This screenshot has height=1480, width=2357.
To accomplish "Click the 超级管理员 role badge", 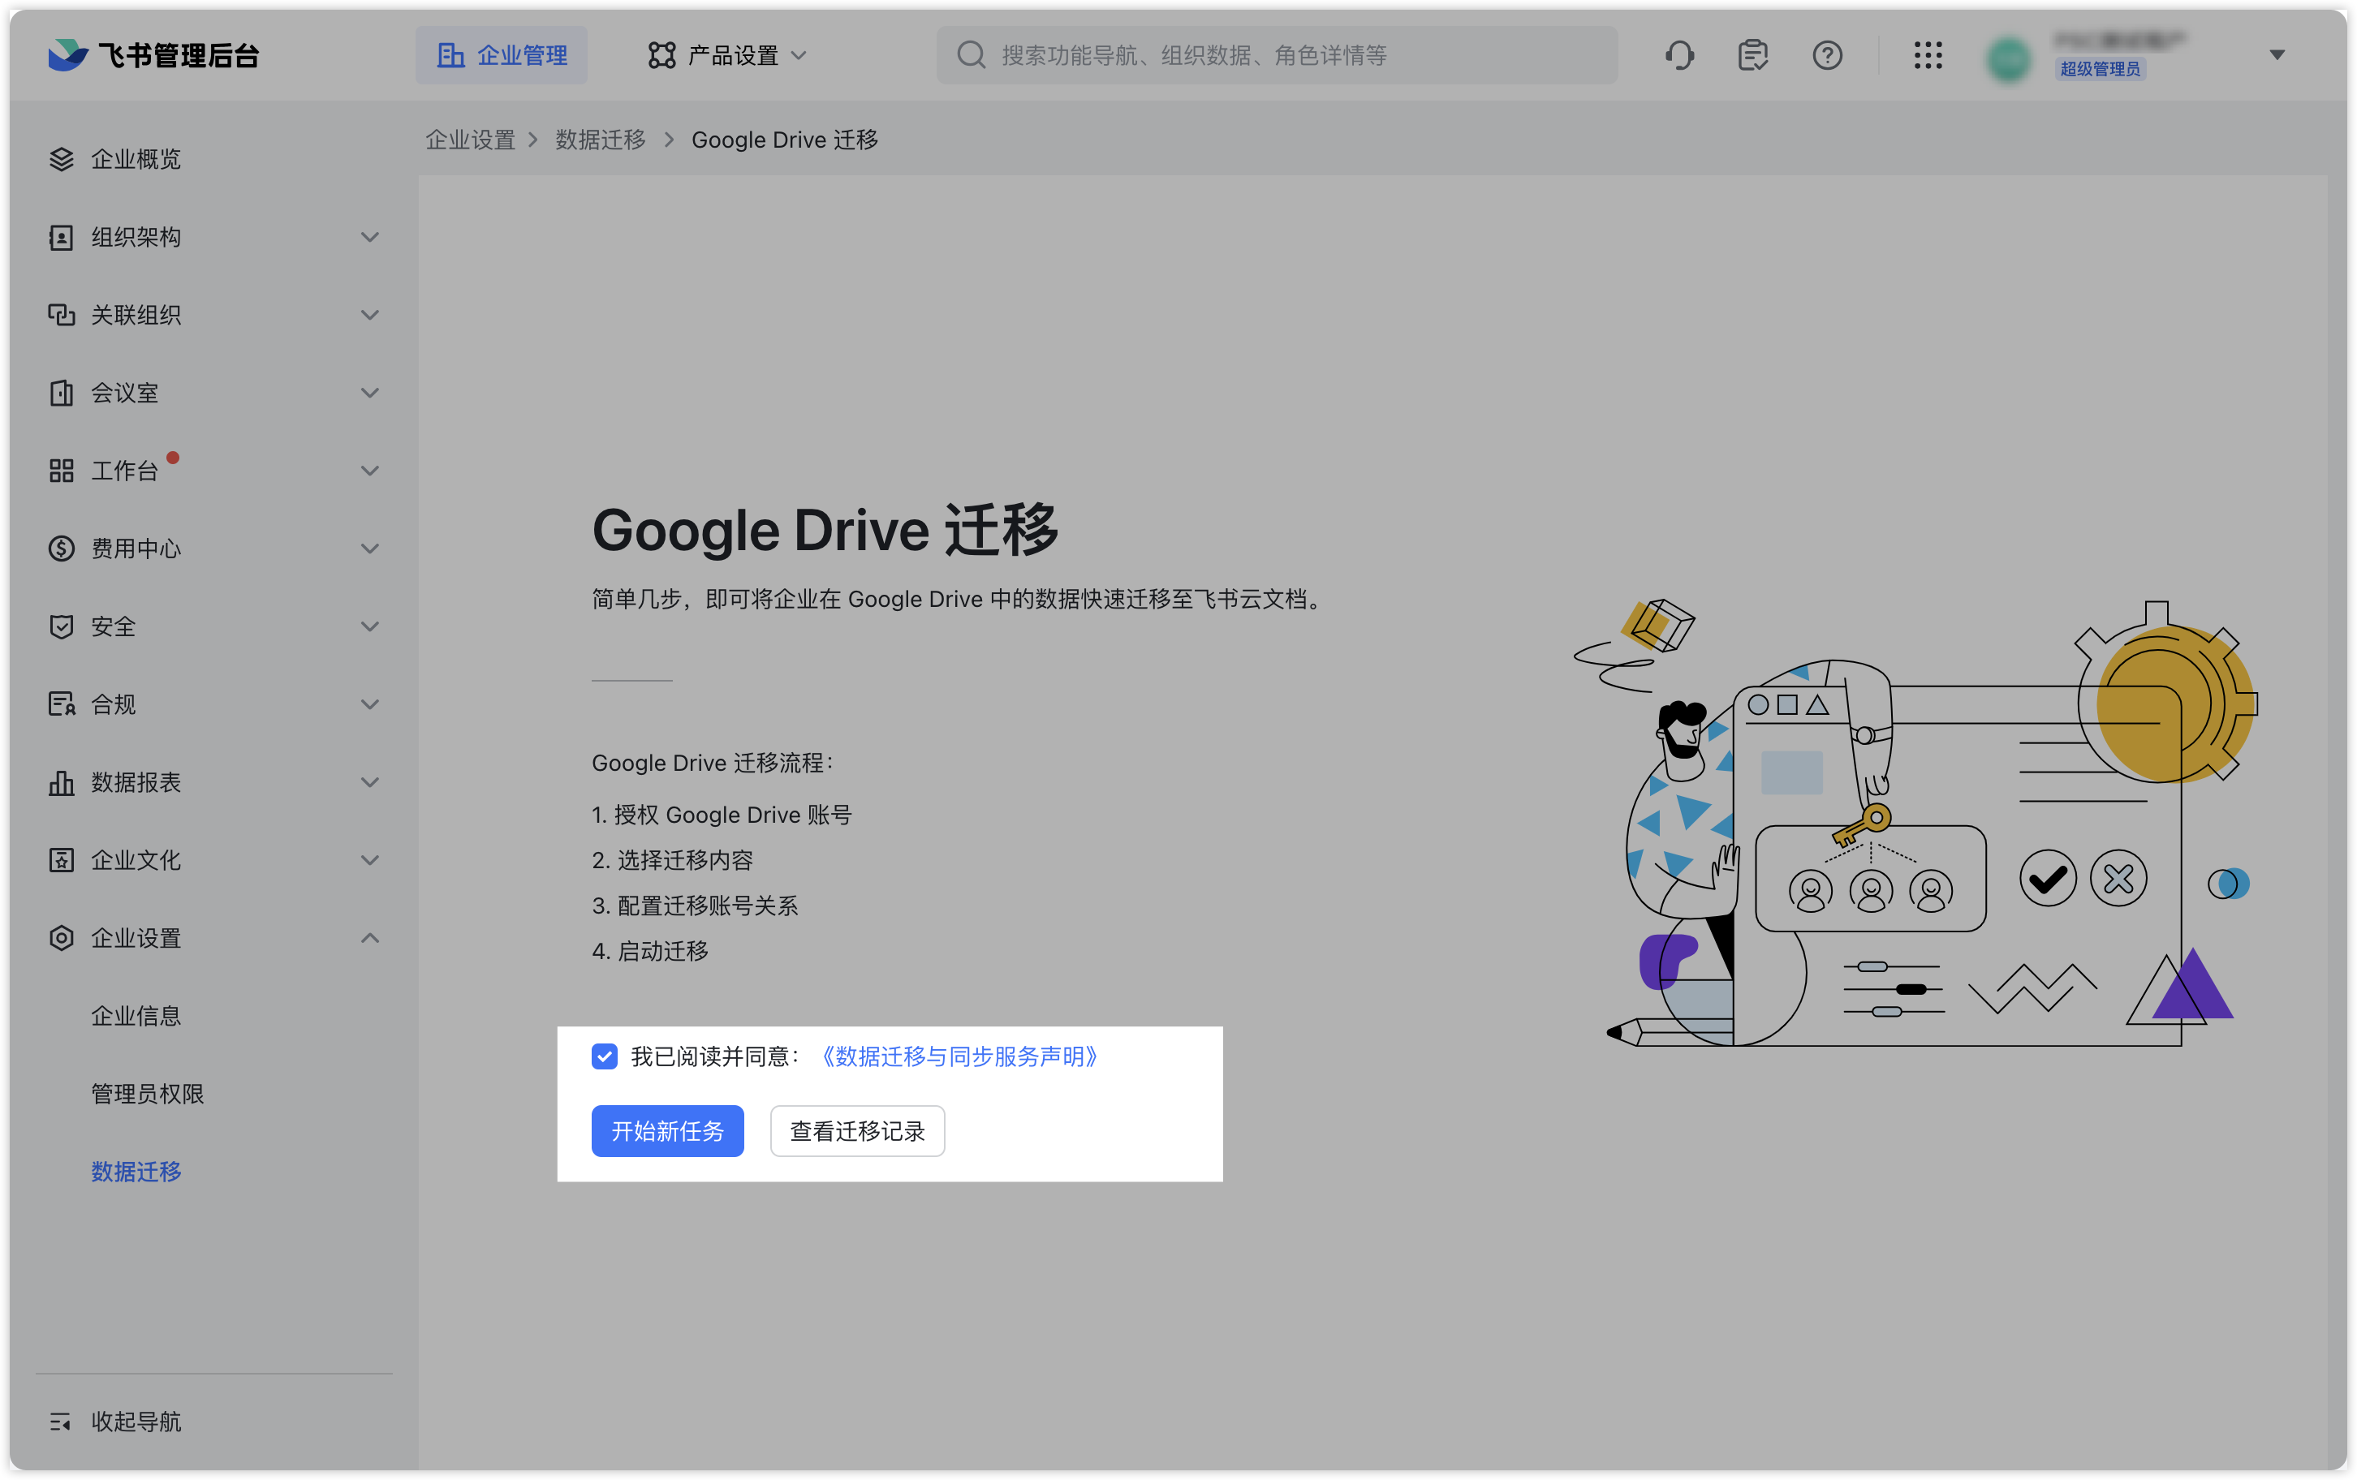I will (x=2100, y=68).
